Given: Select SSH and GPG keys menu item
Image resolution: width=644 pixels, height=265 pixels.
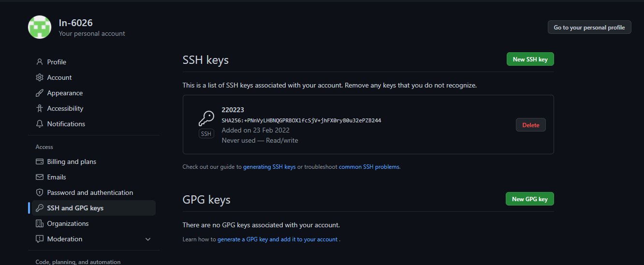Looking at the screenshot, I should (75, 208).
